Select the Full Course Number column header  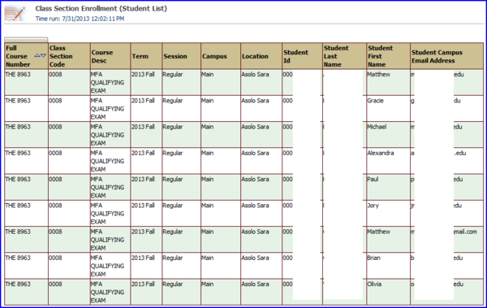coord(27,56)
